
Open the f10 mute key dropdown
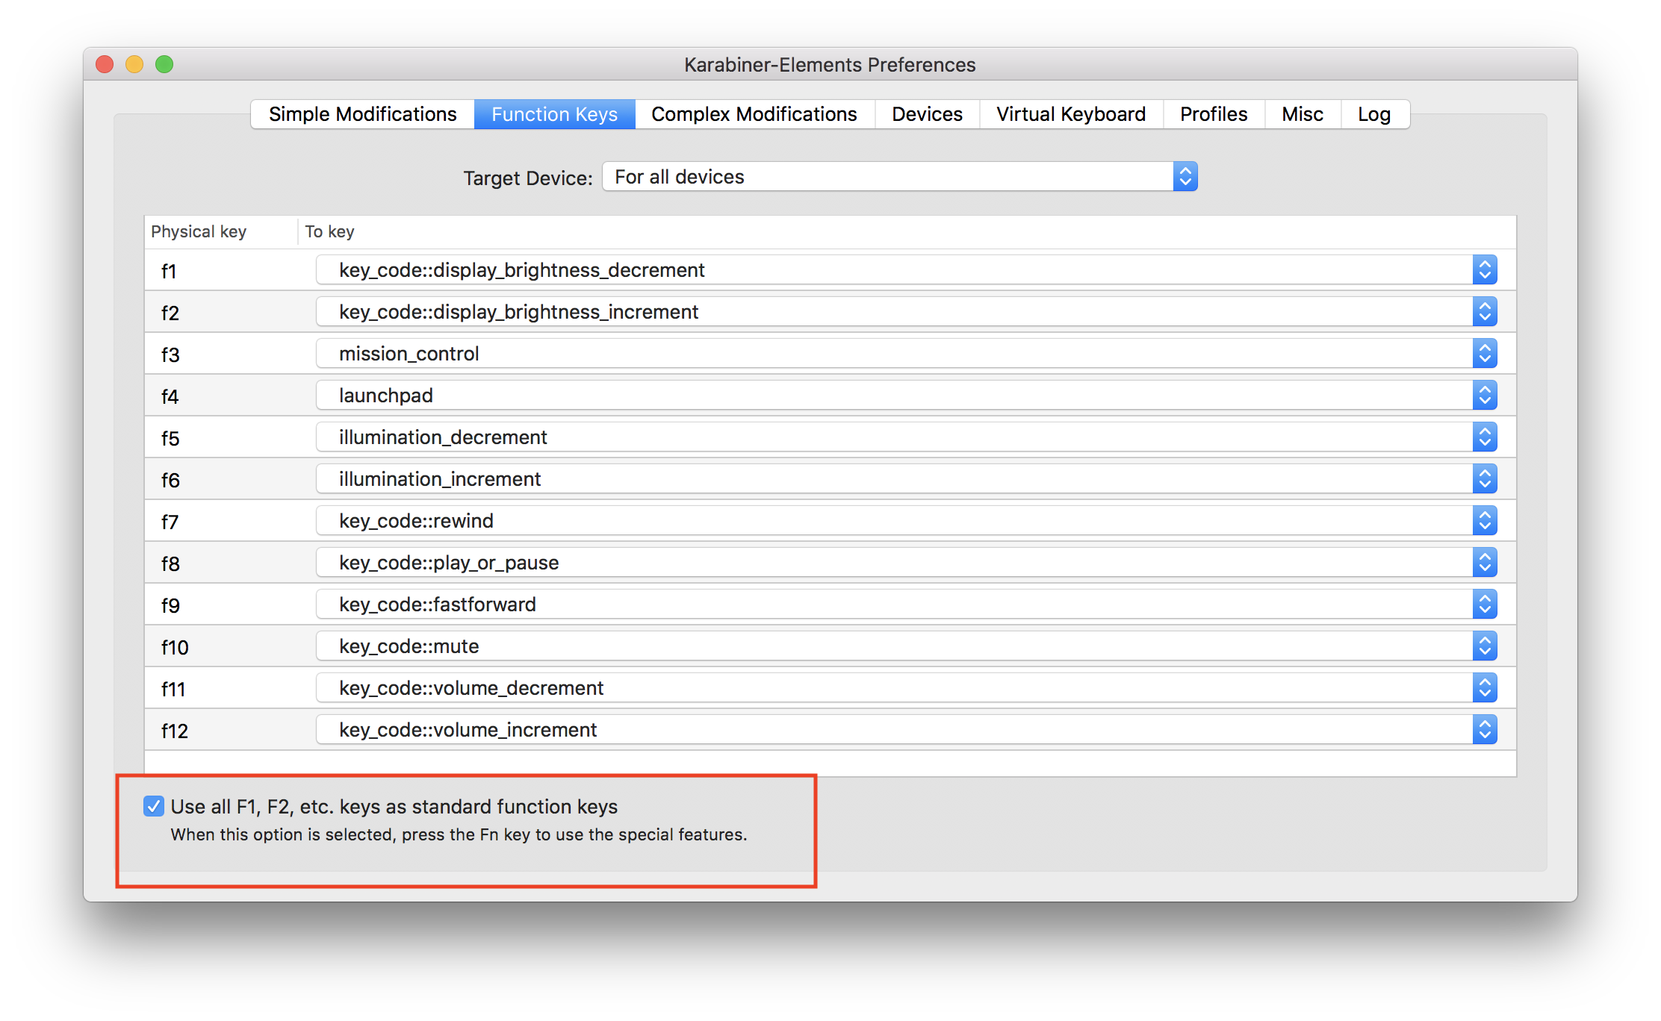click(x=905, y=646)
